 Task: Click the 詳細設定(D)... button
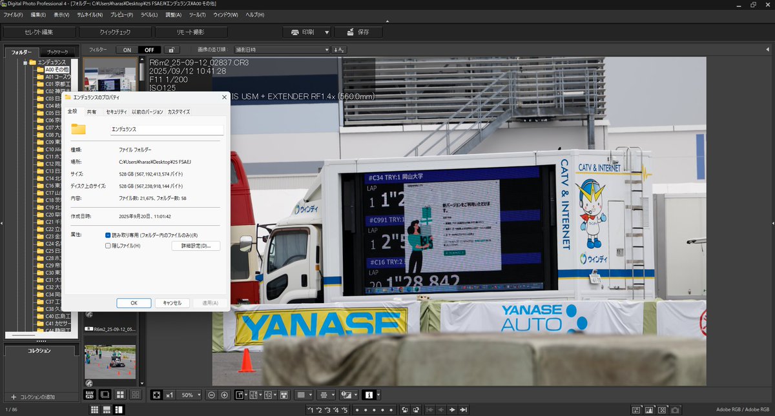[196, 246]
